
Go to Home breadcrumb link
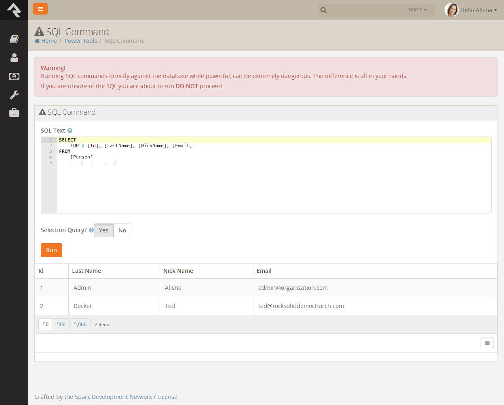49,41
